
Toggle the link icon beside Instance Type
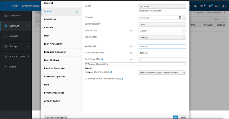(x=131, y=31)
